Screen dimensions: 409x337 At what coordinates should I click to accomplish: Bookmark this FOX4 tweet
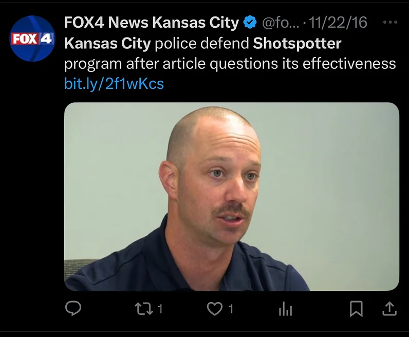[x=356, y=309]
